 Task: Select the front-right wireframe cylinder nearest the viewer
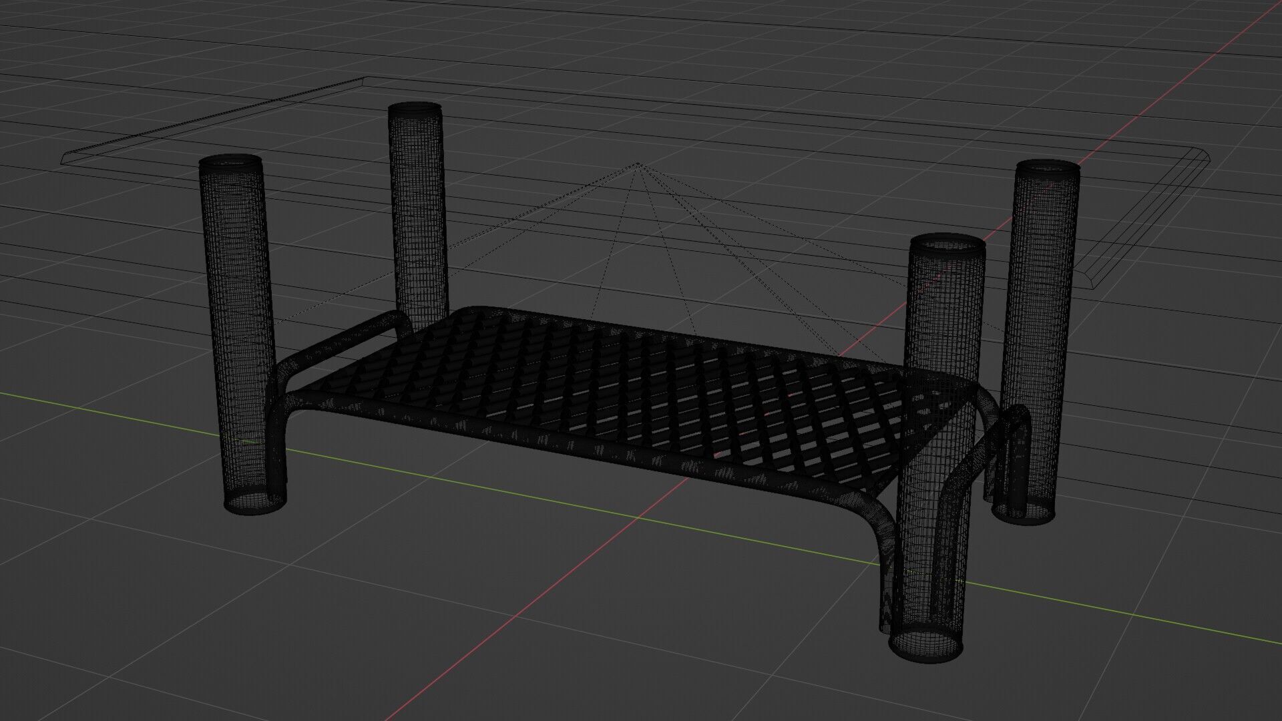pyautogui.click(x=936, y=447)
